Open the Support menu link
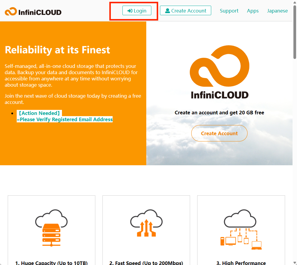The height and width of the screenshot is (265, 297). (229, 11)
